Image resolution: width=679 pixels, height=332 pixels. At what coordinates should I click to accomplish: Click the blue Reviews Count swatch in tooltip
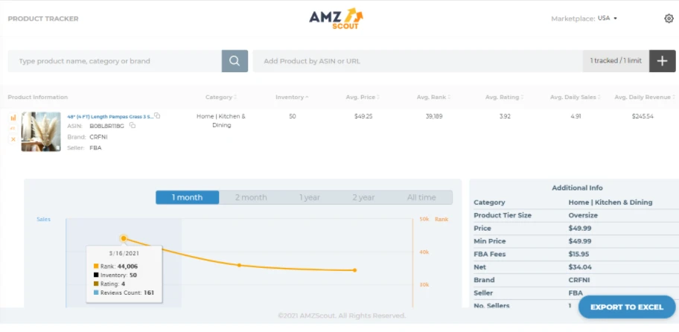coord(96,293)
